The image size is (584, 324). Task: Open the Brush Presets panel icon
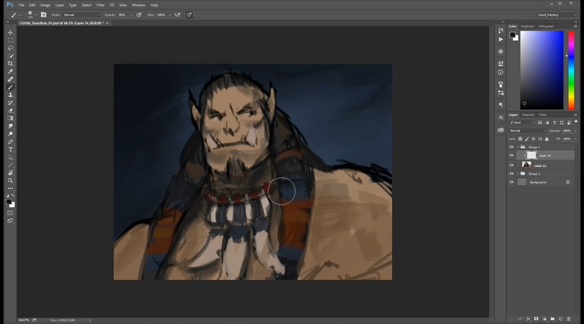tap(501, 92)
